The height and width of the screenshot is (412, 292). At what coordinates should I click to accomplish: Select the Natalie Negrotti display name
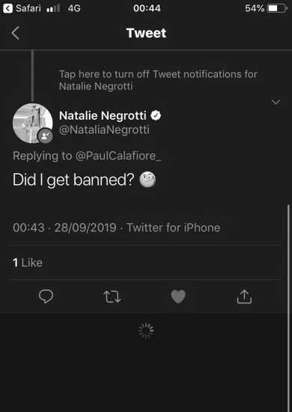coord(103,115)
